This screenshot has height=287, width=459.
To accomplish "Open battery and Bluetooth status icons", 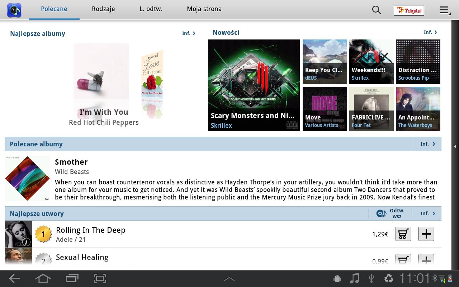I will coord(442,278).
